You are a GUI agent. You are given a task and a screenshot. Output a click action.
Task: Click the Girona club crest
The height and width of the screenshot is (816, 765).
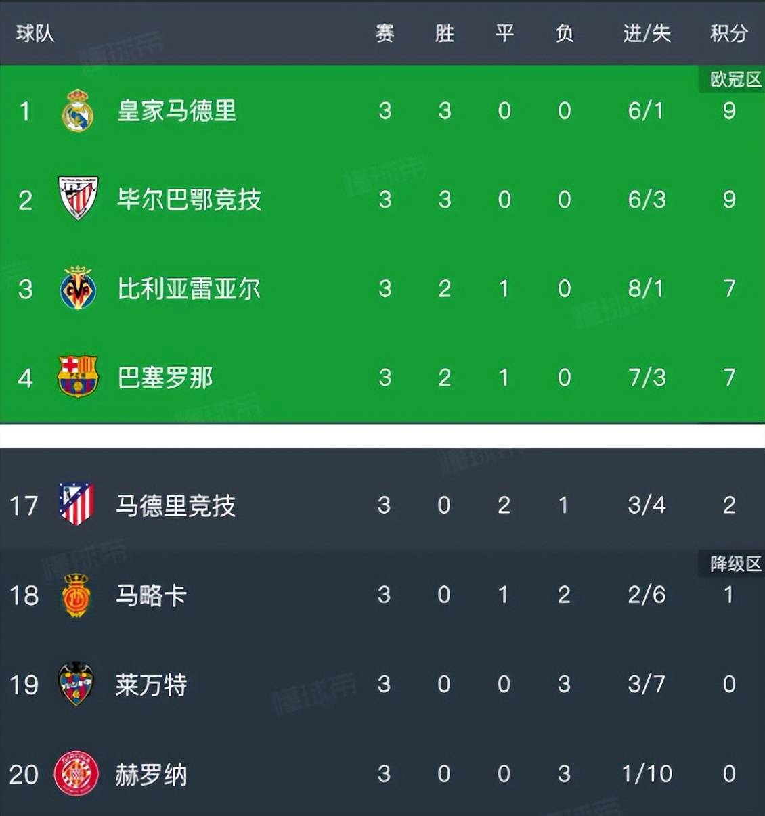[x=76, y=773]
